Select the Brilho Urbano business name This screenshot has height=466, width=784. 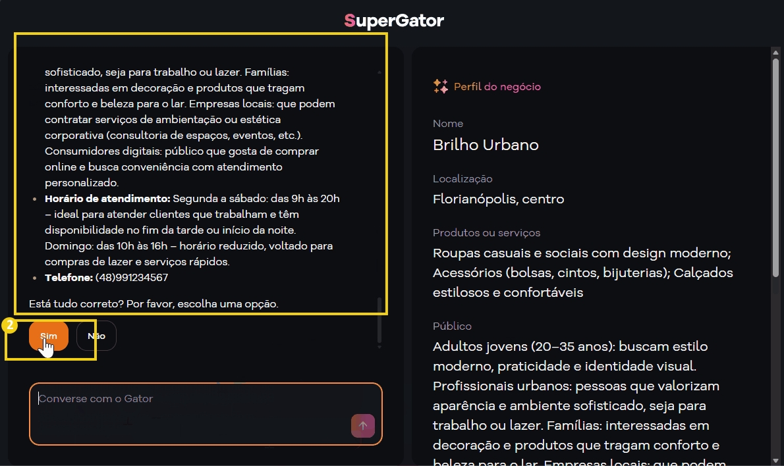coord(486,145)
